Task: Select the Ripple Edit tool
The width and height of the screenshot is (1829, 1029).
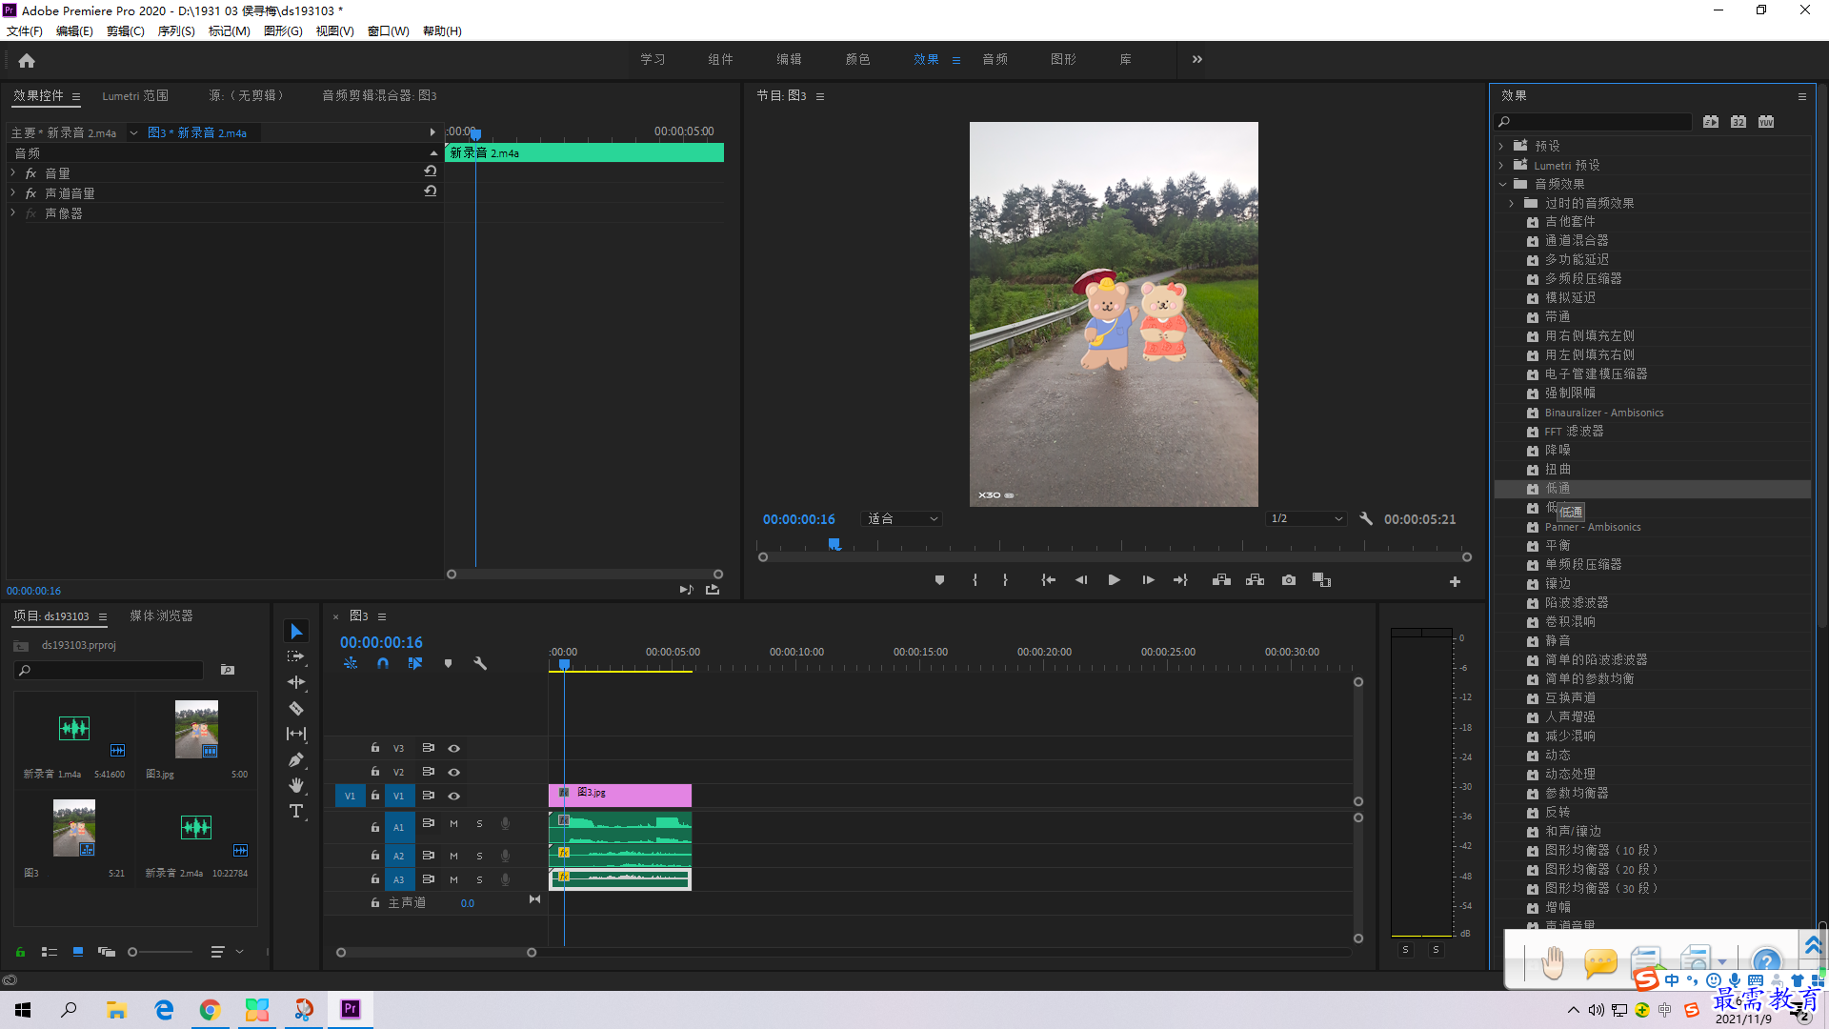Action: click(x=296, y=682)
